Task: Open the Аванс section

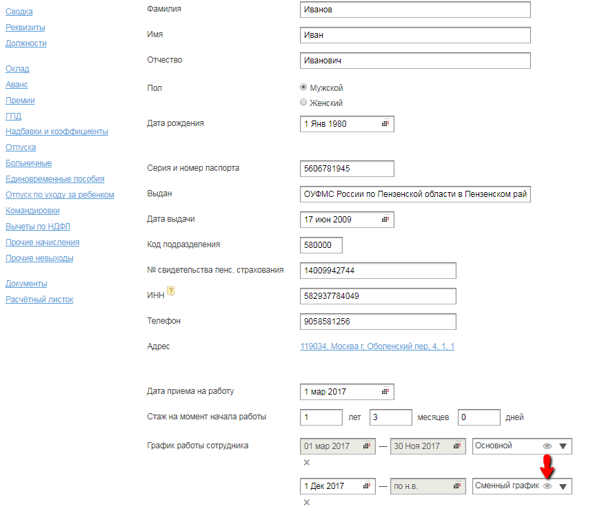Action: pos(17,85)
